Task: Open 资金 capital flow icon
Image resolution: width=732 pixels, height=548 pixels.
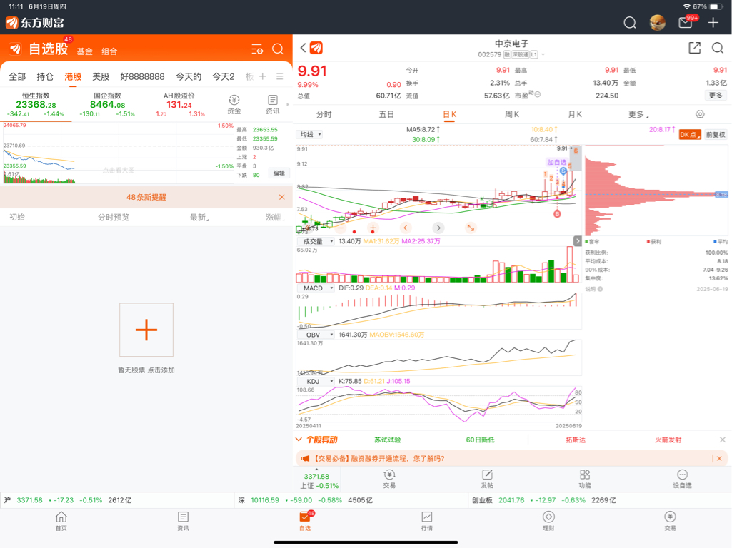Action: click(x=234, y=104)
